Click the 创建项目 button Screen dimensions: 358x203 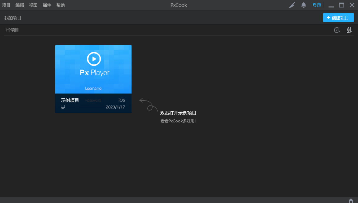338,18
